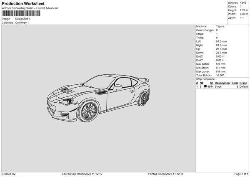Click the side mirror of the car

(118, 87)
